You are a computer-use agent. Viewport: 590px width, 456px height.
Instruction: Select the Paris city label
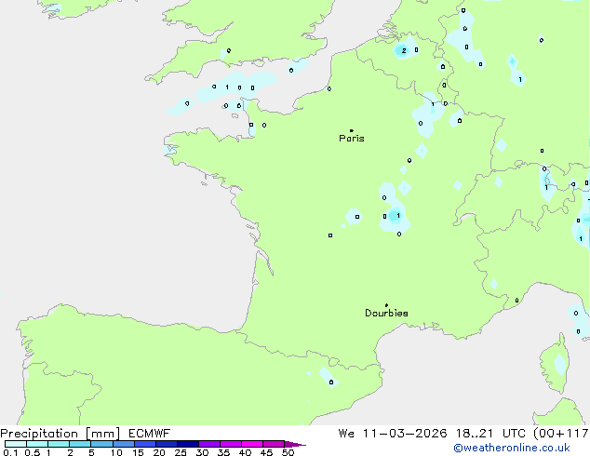(352, 139)
